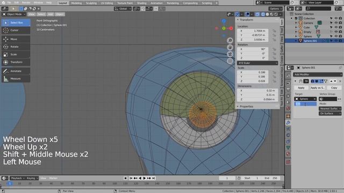Screen dimensions: 344x193
Task: Select the Transform tool
Action: coord(16,62)
